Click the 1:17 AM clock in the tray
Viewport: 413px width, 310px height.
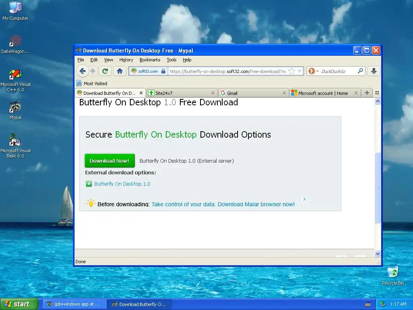(x=398, y=304)
